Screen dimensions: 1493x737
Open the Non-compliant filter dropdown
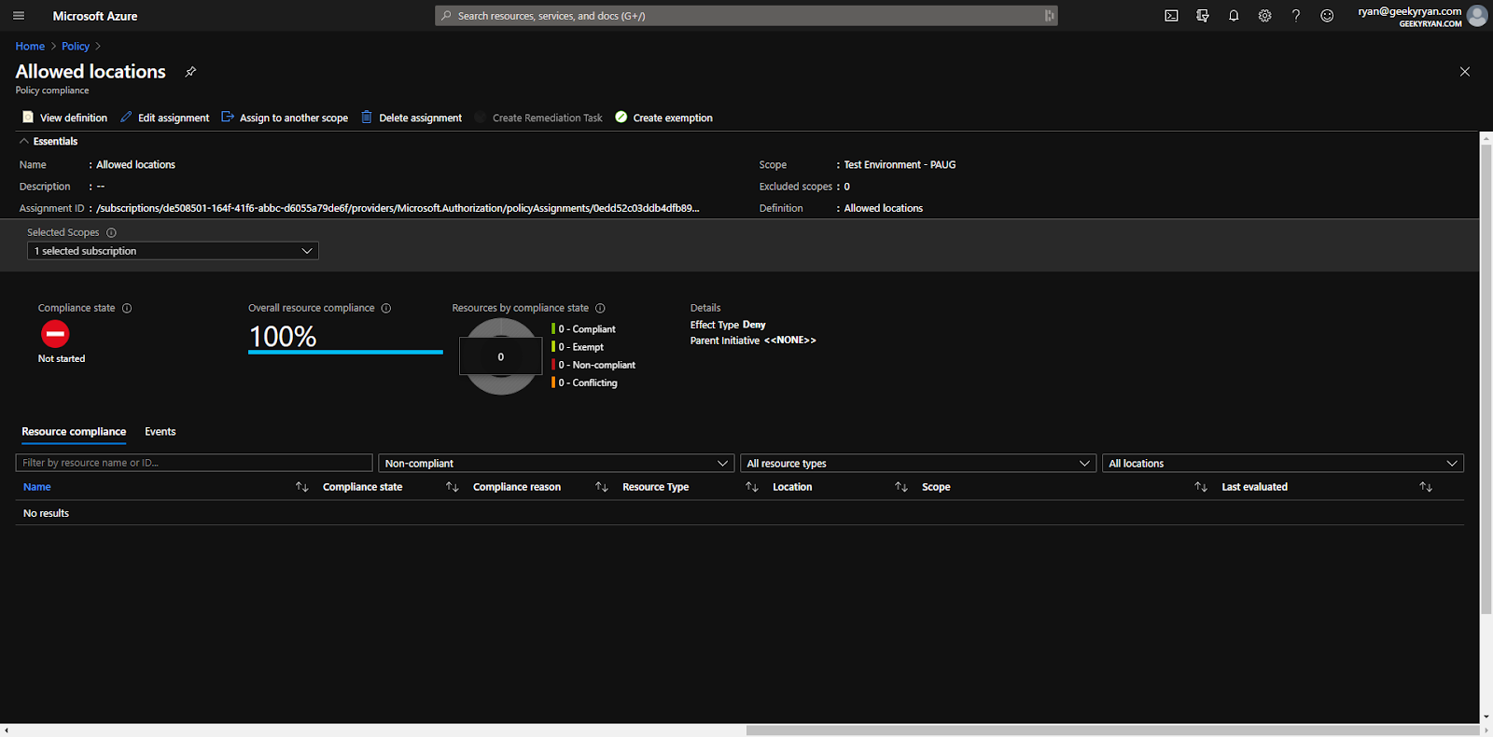tap(556, 463)
